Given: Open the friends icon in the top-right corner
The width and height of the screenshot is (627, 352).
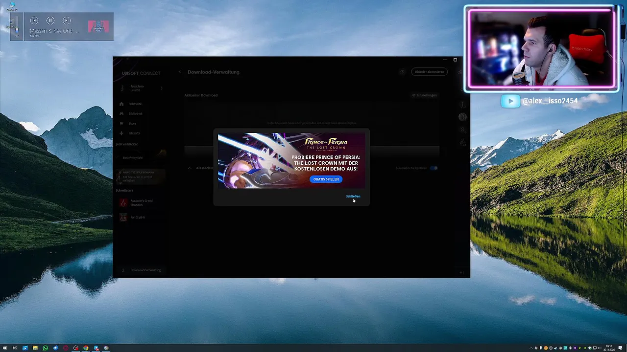Looking at the screenshot, I should 460,72.
